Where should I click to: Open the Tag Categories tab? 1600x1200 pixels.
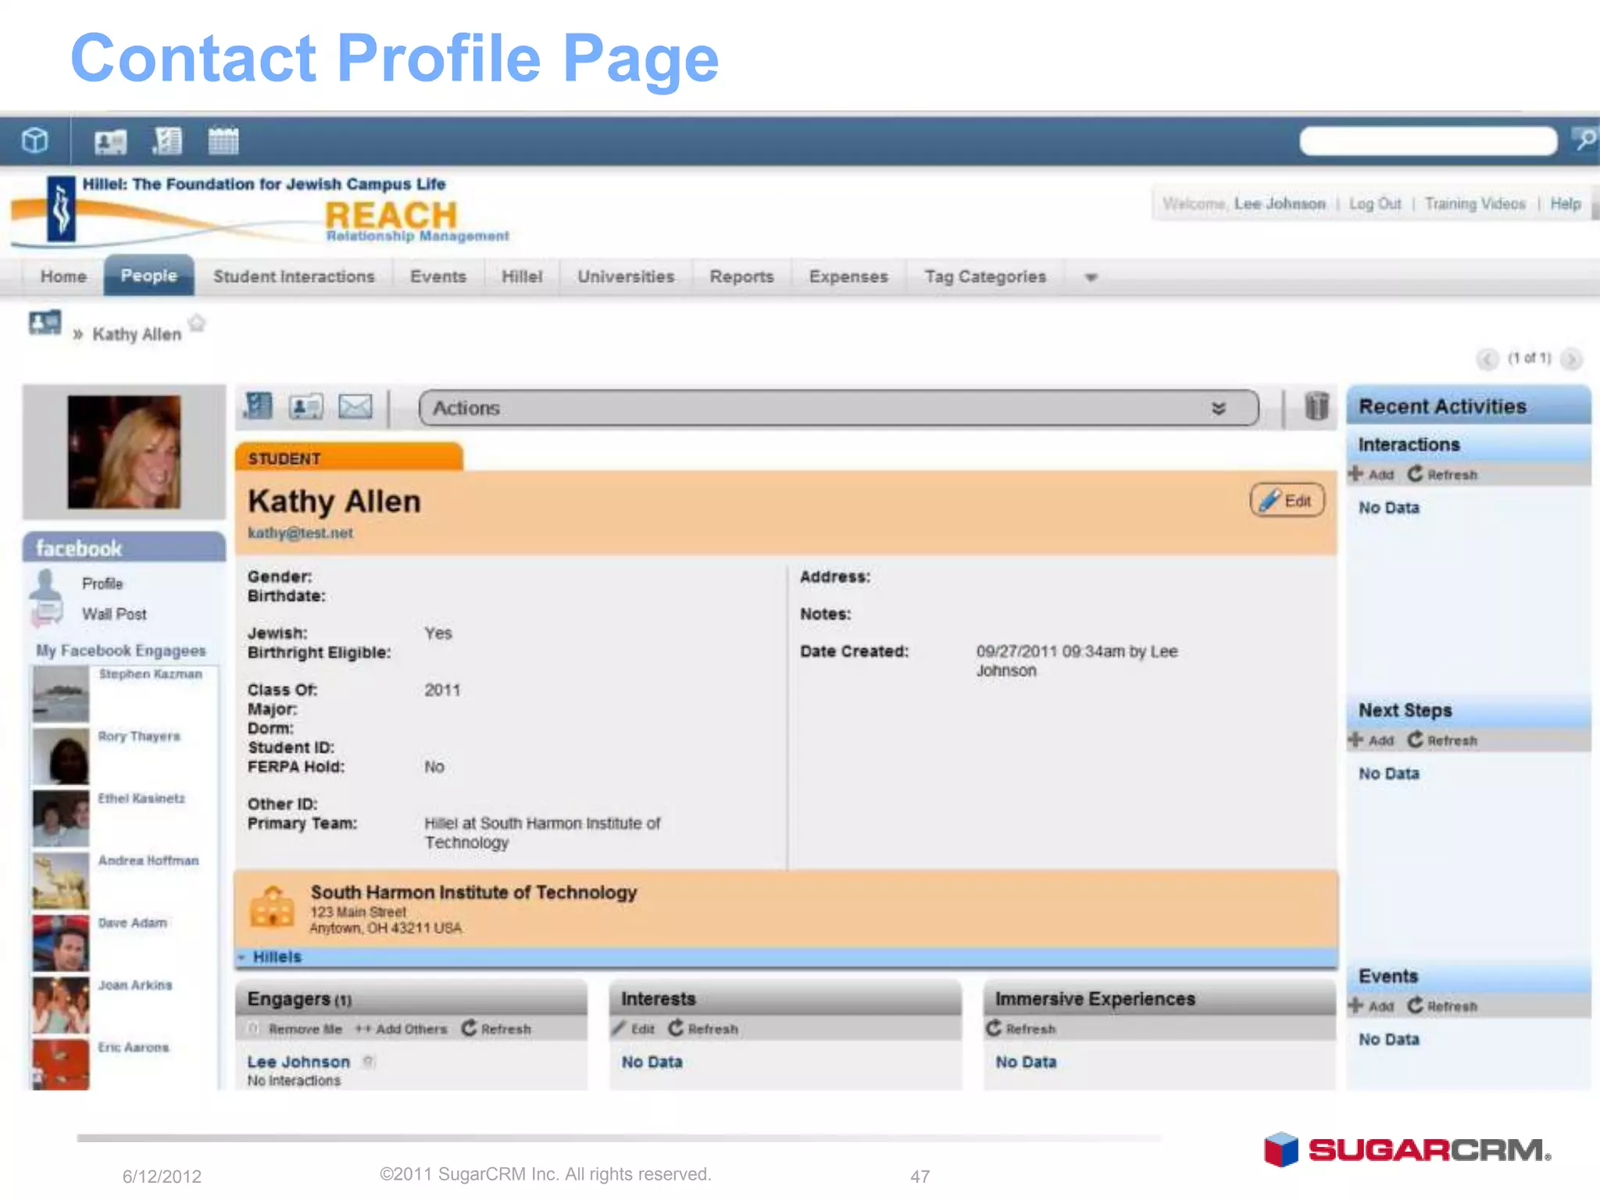[x=985, y=277]
